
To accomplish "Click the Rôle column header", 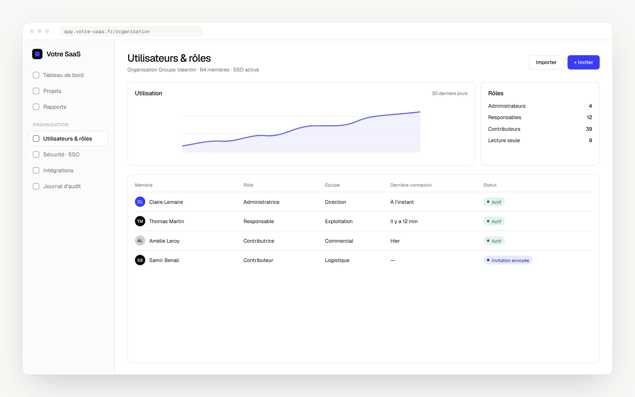I will (x=248, y=185).
